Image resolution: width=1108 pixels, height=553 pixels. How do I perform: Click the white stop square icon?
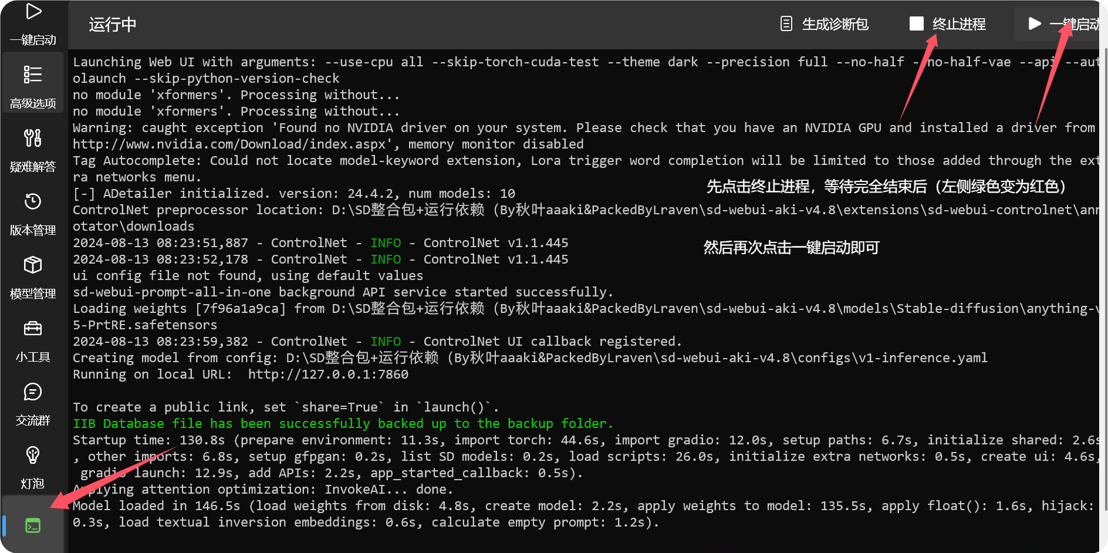click(x=916, y=23)
